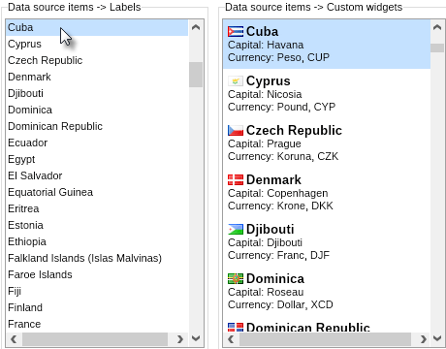Click up arrow of Custom widgets scrollbar
Screen dimensions: 446x349
point(437,27)
